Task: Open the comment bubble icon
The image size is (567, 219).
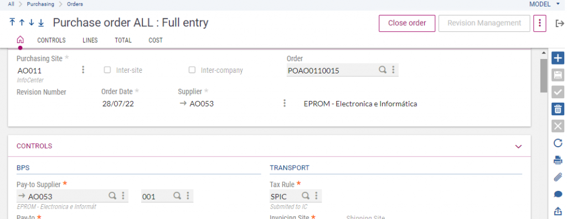Action: click(558, 195)
